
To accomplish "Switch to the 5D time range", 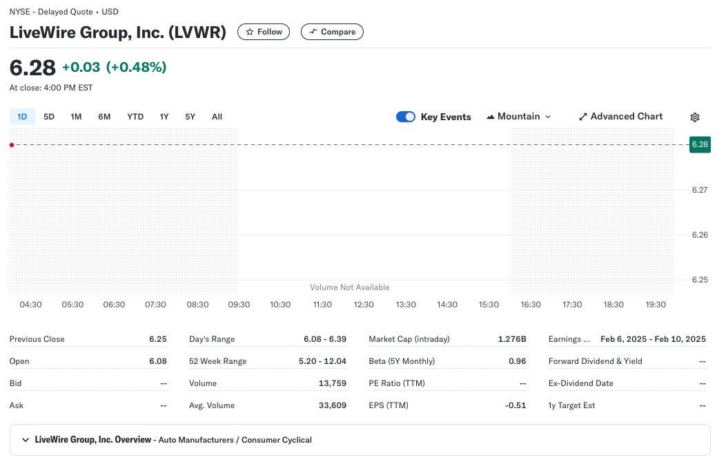I will [x=49, y=117].
